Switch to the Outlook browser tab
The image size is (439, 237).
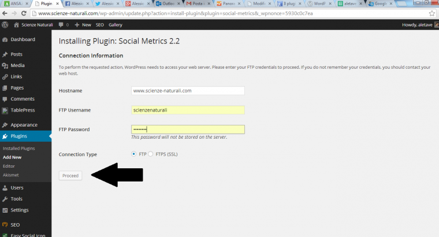click(168, 3)
